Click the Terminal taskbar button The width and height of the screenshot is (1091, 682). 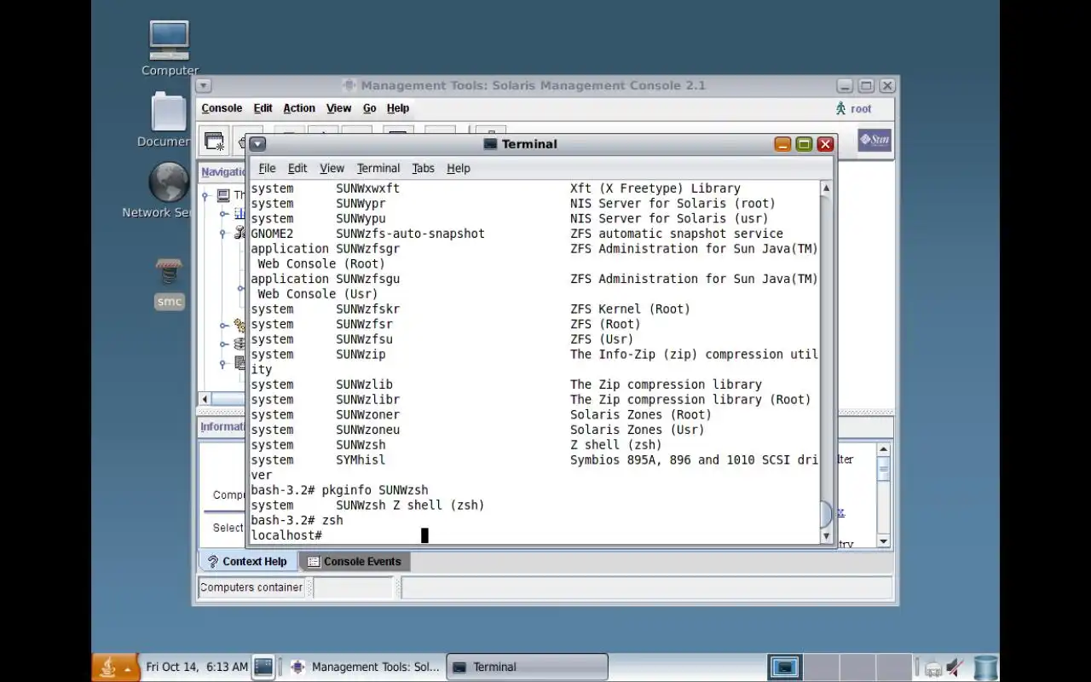click(x=528, y=667)
